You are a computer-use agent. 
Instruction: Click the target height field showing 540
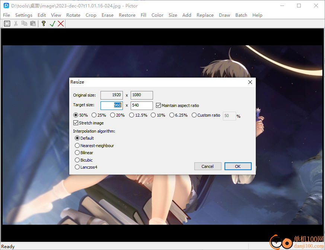click(x=141, y=105)
